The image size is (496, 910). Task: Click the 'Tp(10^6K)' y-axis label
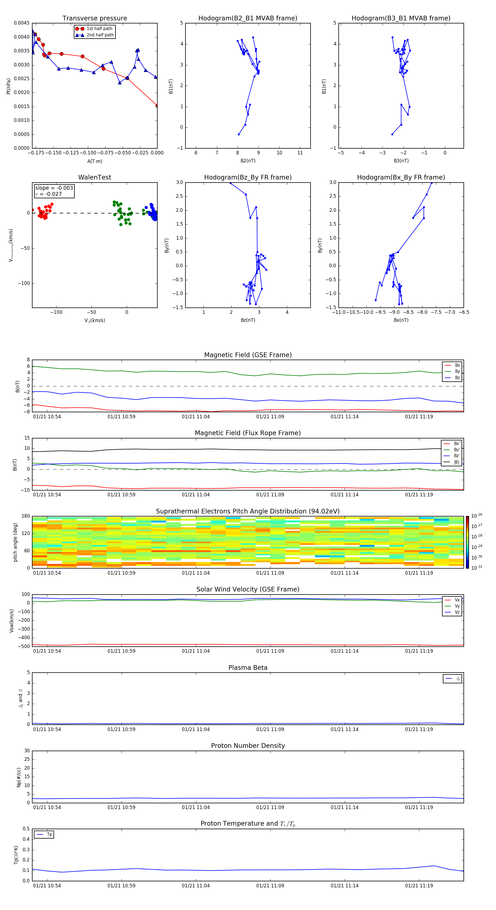tap(16, 855)
